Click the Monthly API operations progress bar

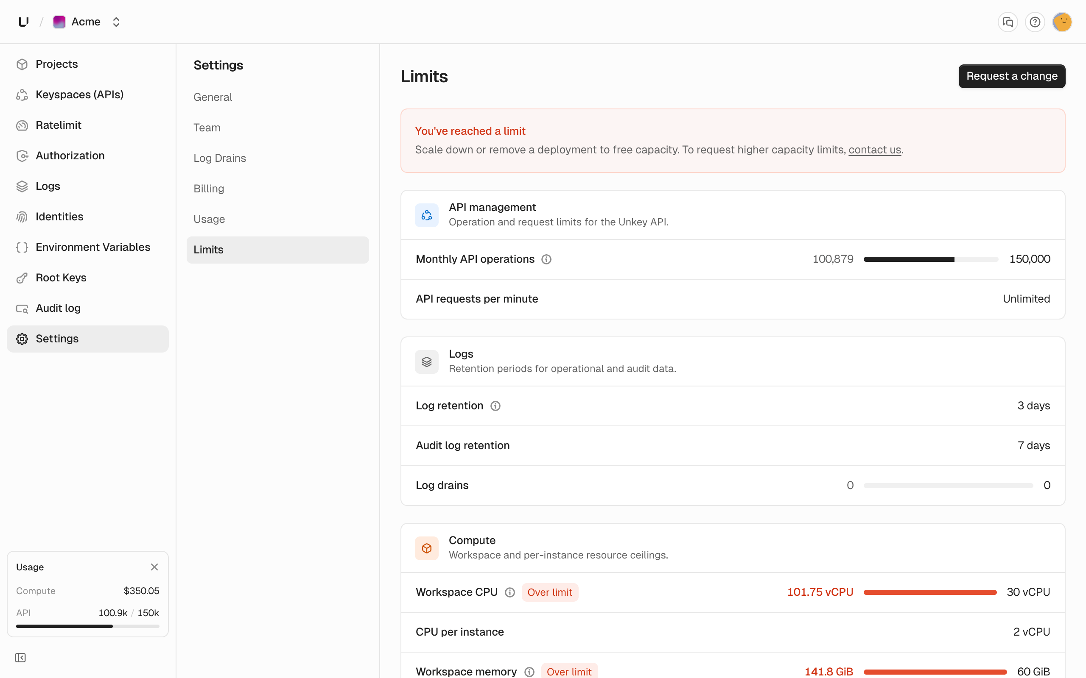[931, 259]
